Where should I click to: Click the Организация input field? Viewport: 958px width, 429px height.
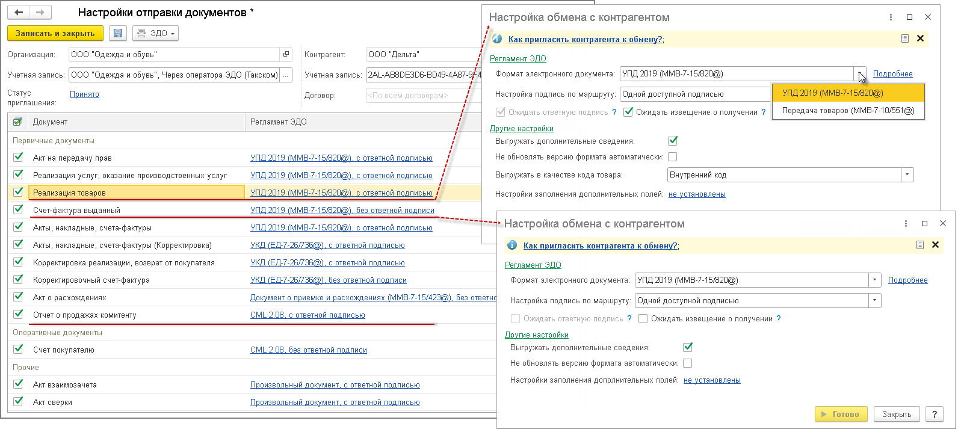coord(175,54)
